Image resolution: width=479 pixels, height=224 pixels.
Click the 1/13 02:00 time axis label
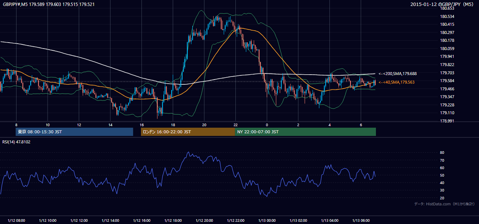point(298,220)
